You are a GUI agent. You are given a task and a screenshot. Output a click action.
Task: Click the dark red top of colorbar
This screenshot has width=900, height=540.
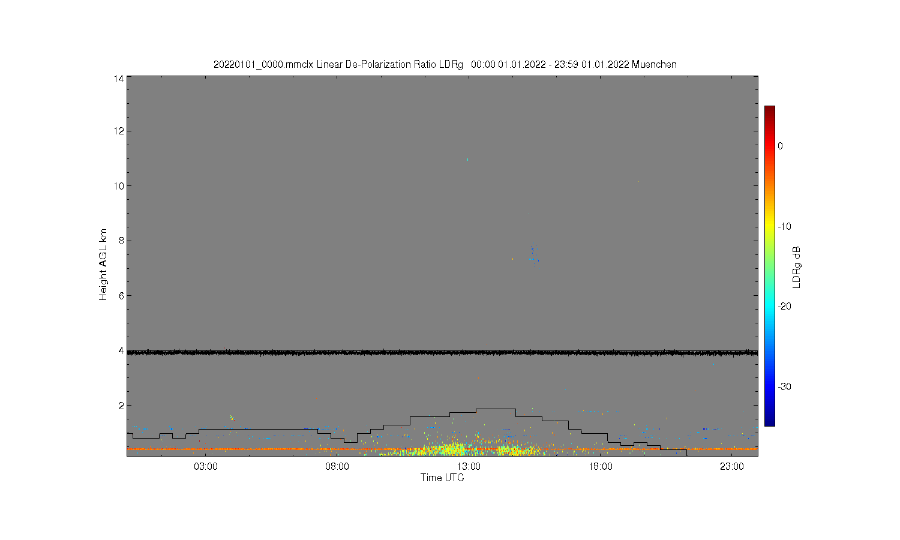(x=769, y=110)
